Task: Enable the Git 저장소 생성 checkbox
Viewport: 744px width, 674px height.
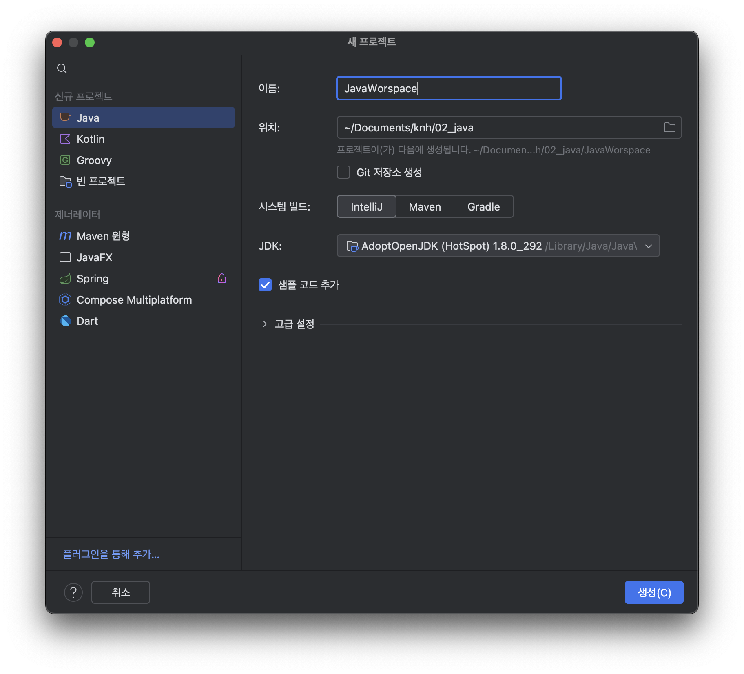Action: tap(343, 172)
